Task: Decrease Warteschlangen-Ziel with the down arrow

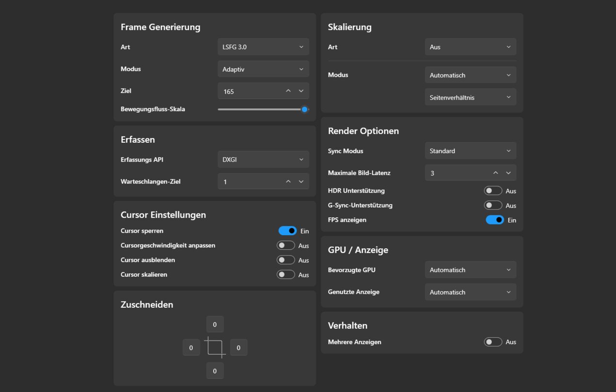Action: point(301,181)
